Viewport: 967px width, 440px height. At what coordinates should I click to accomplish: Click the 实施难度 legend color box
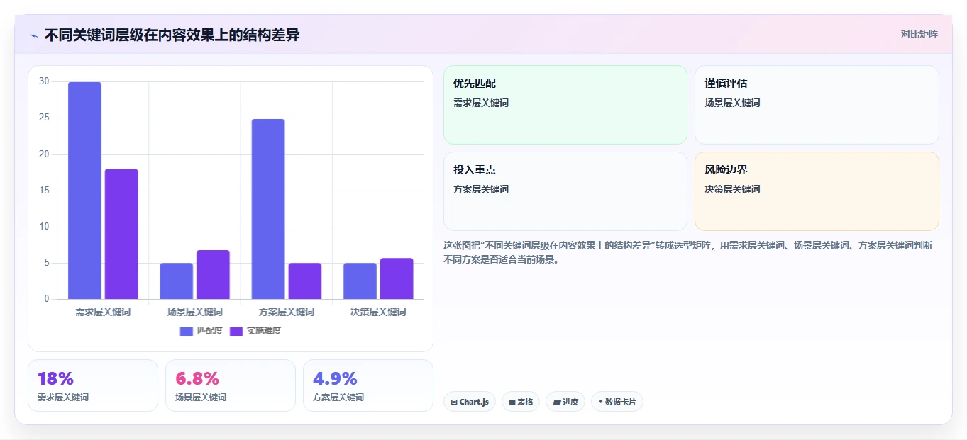tap(236, 332)
